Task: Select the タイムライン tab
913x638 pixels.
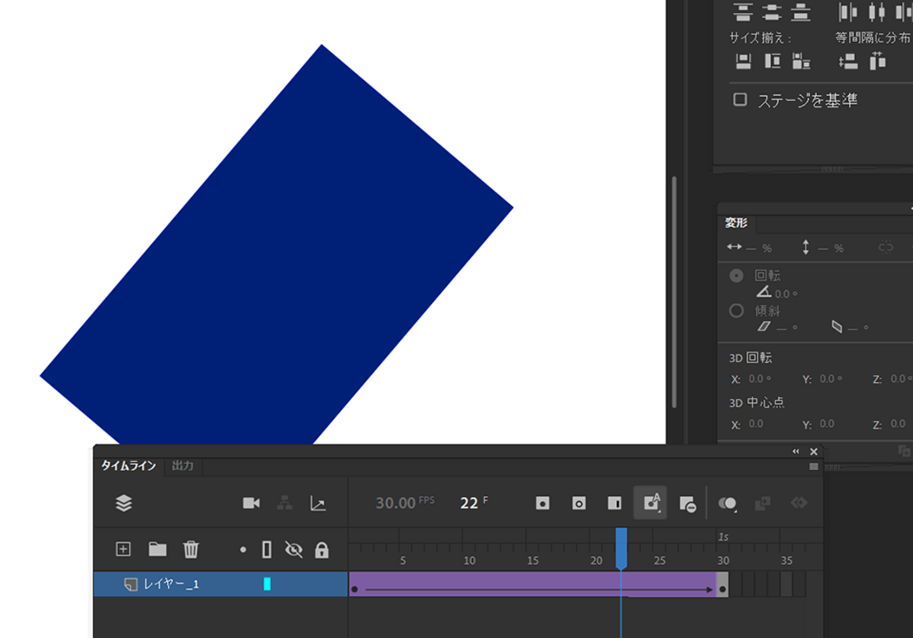Action: point(129,466)
